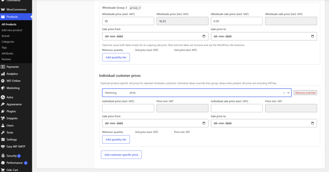Open calendar picker for individual Sale price to
The height and width of the screenshot is (172, 329).
(312, 123)
